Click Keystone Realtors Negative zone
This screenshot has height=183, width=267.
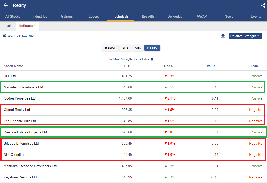(x=256, y=177)
